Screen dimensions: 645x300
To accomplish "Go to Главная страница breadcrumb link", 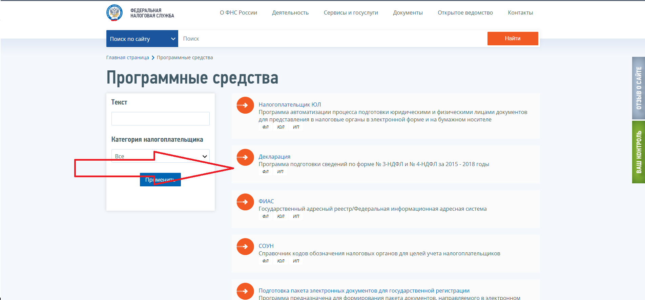I will click(x=127, y=57).
